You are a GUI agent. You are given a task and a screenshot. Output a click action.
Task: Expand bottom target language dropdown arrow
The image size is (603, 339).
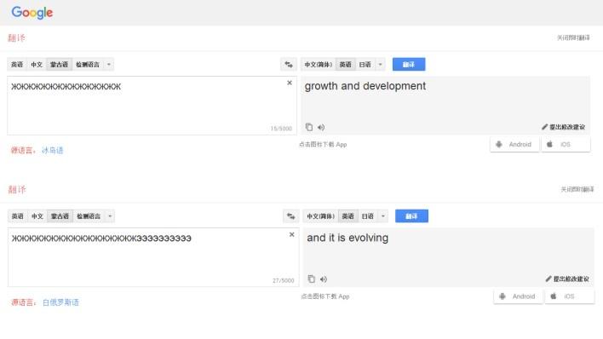383,216
